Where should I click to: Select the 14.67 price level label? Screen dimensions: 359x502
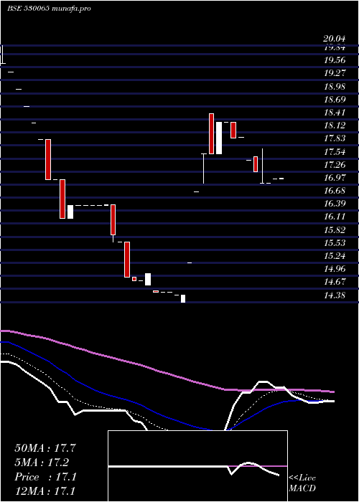tap(335, 282)
